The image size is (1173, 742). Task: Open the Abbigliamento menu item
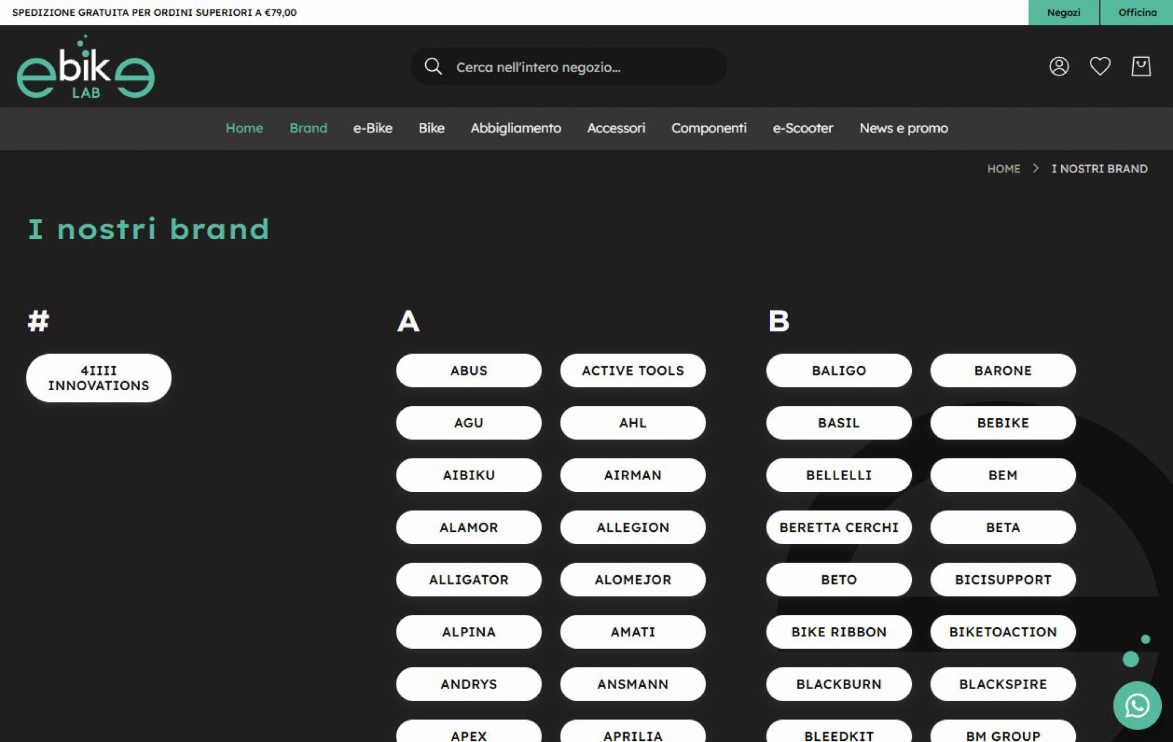pyautogui.click(x=516, y=128)
